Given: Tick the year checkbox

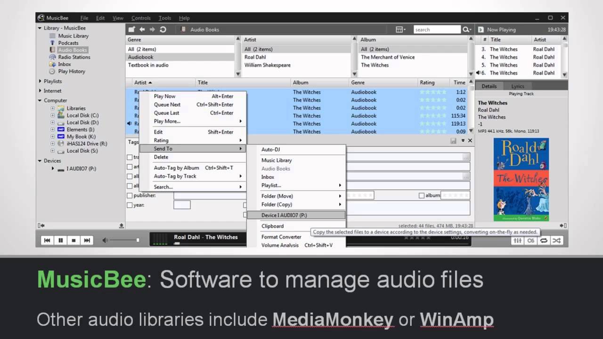Looking at the screenshot, I should pos(130,205).
